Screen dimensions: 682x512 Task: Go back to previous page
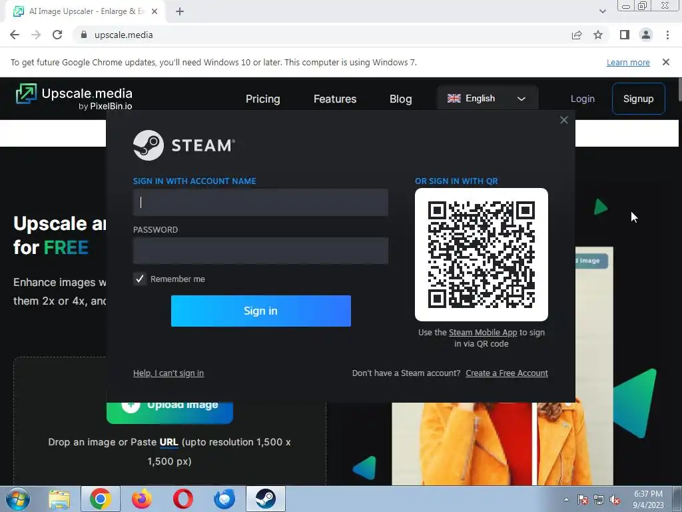point(15,35)
